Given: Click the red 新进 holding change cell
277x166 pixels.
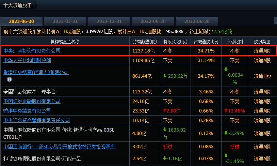Looking at the screenshot, I should 167,147.
